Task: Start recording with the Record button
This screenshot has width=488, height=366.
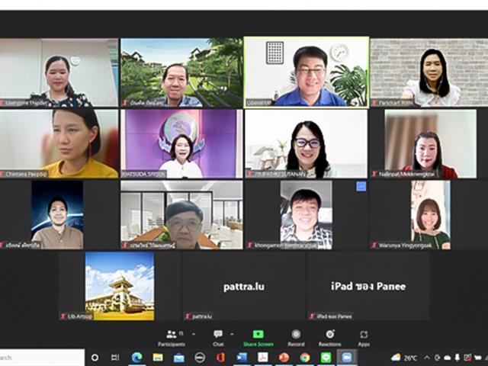Action: tap(296, 339)
